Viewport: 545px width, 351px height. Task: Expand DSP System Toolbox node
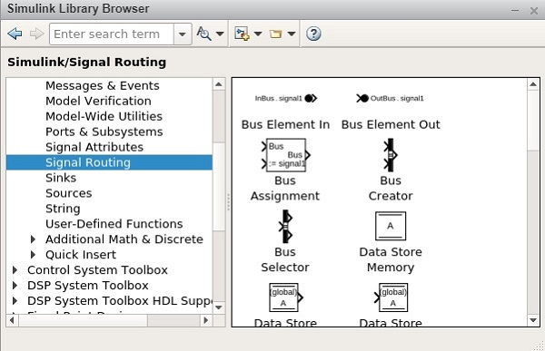[x=15, y=285]
